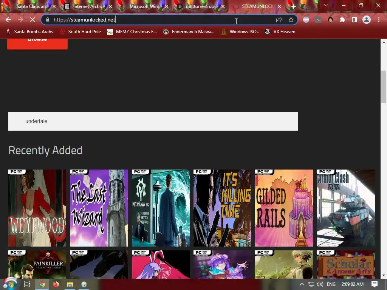
Task: Click the network status tray icon
Action: pos(311,284)
